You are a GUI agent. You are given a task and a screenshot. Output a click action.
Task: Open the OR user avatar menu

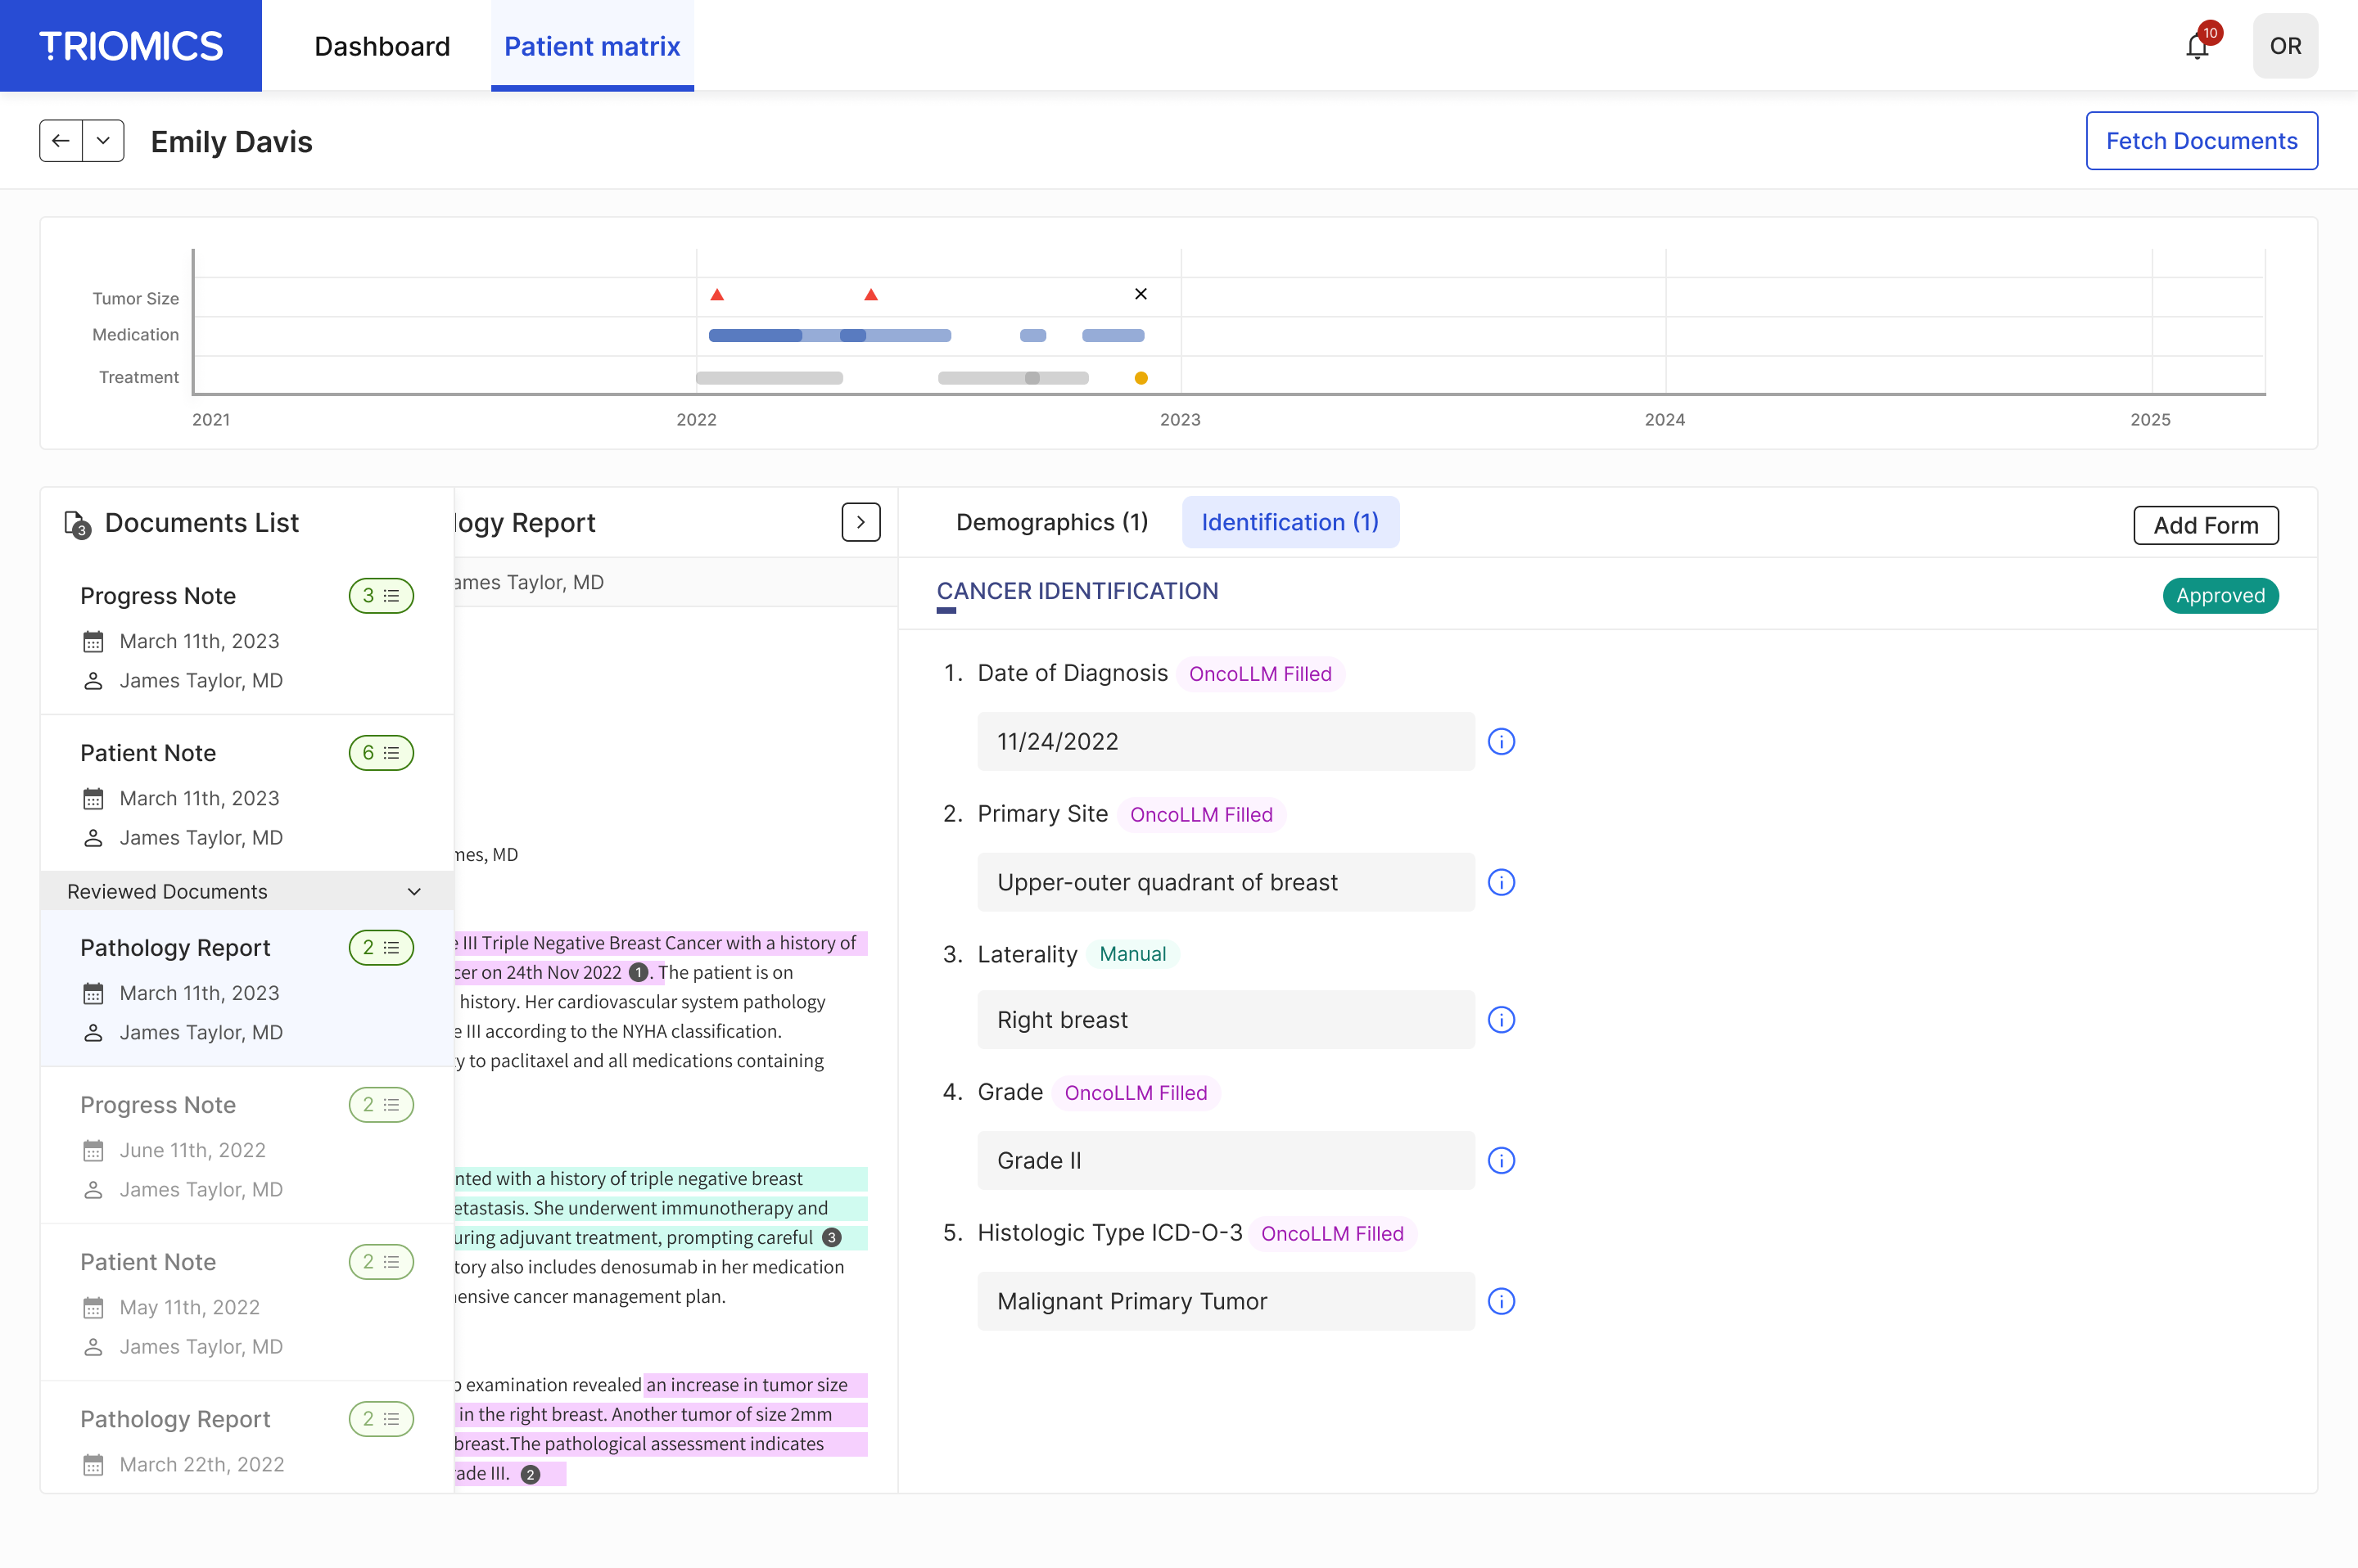2285,46
